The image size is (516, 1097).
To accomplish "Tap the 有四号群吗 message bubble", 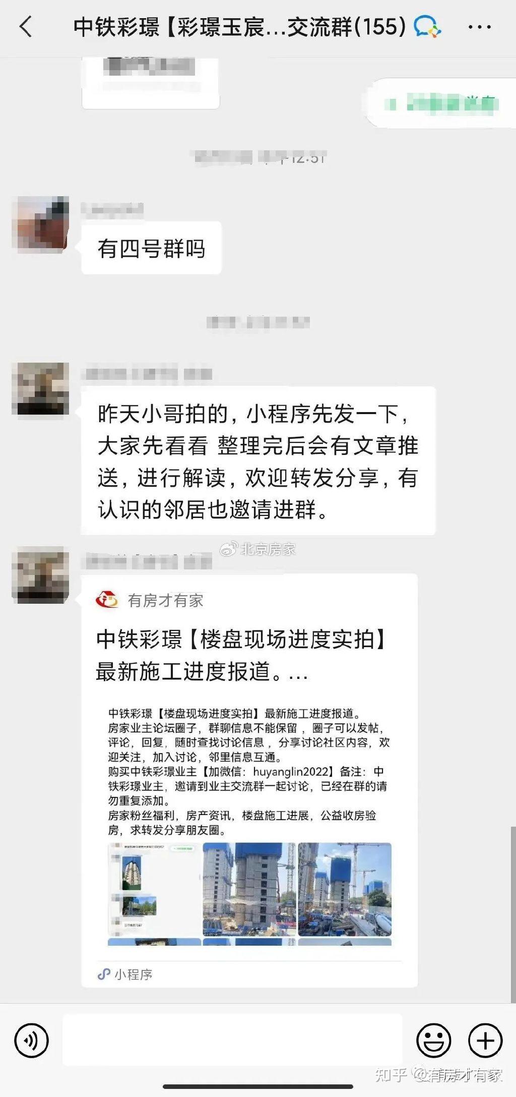I will click(151, 248).
